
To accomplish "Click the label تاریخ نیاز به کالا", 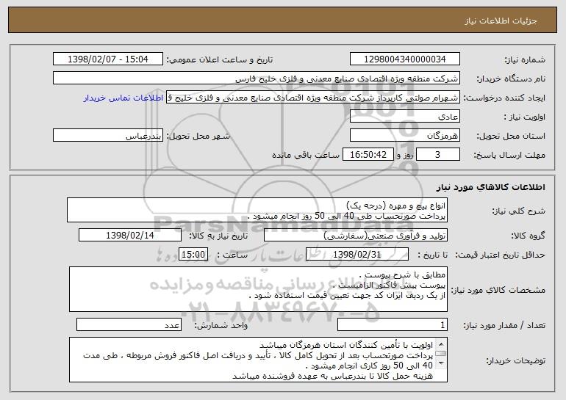I will point(218,236).
